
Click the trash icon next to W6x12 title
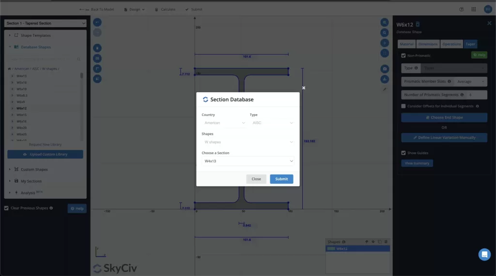[418, 24]
